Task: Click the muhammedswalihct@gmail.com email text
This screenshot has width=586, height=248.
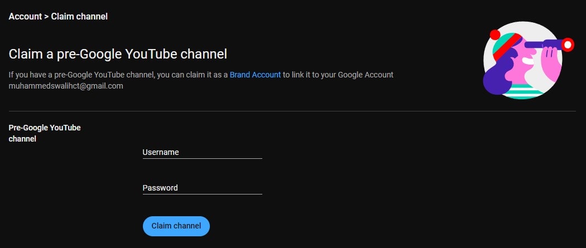Action: pos(66,86)
